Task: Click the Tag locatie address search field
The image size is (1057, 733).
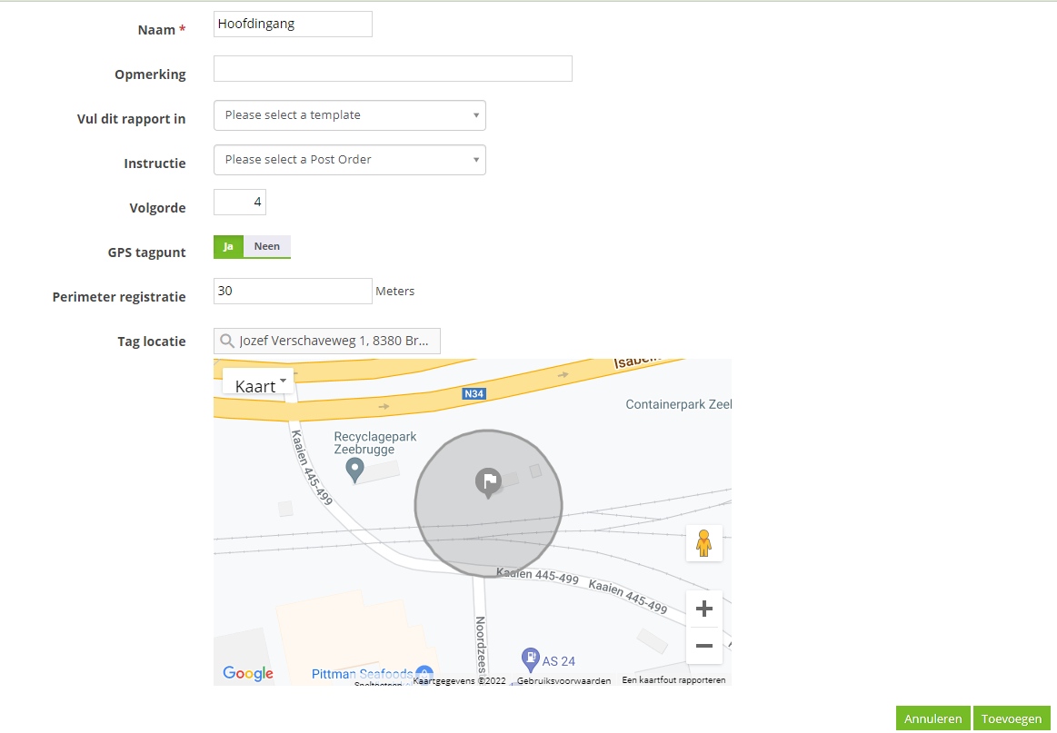Action: coord(327,341)
